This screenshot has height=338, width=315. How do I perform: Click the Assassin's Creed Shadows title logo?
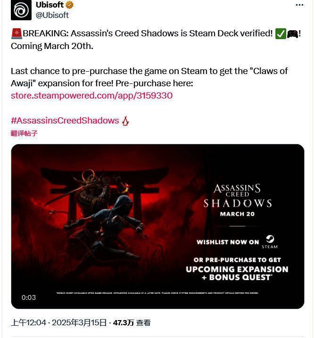(x=237, y=196)
